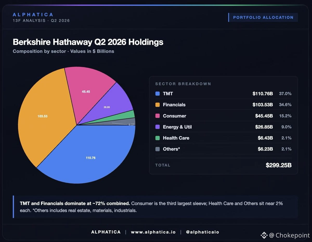Open the www.alphatica.io link
The height and width of the screenshot is (242, 312).
153,232
